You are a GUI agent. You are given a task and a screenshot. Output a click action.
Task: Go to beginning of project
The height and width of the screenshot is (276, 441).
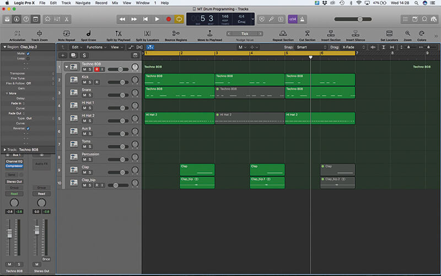click(146, 19)
